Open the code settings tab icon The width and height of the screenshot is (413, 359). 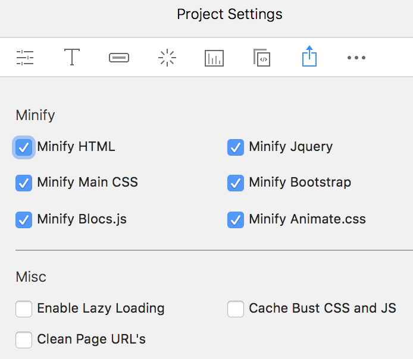(x=262, y=58)
